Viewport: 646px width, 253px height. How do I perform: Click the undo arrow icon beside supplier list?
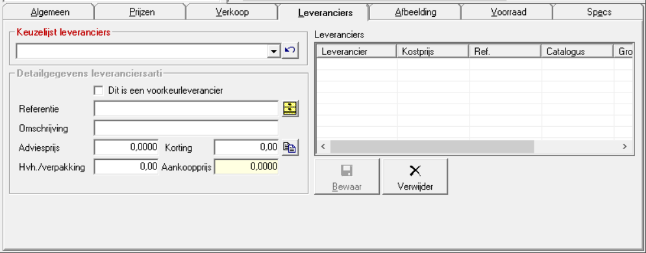[x=290, y=51]
